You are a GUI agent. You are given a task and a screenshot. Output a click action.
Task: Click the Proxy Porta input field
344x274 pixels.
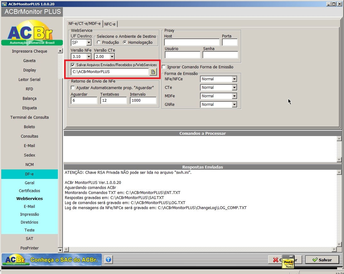coord(230,42)
